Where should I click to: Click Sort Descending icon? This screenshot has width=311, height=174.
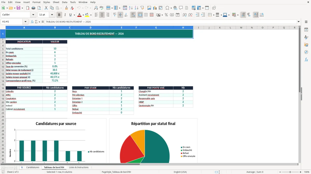(136, 8)
